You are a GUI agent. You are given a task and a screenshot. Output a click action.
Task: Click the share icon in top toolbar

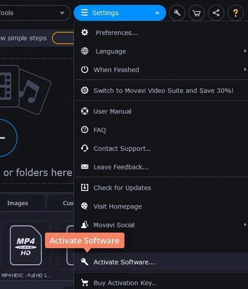point(216,13)
